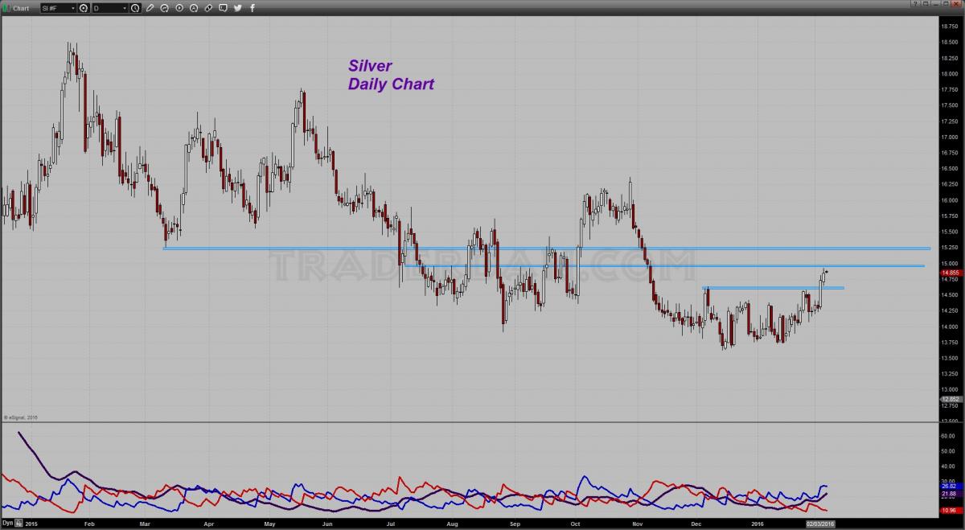
Task: Expand the SI #F symbol dropdown
Action: [x=58, y=8]
